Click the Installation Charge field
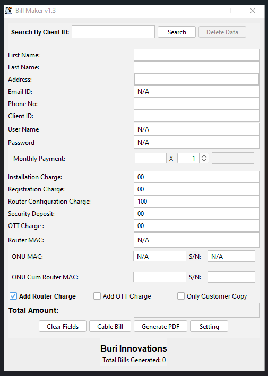Image resolution: width=268 pixels, height=376 pixels. point(196,177)
